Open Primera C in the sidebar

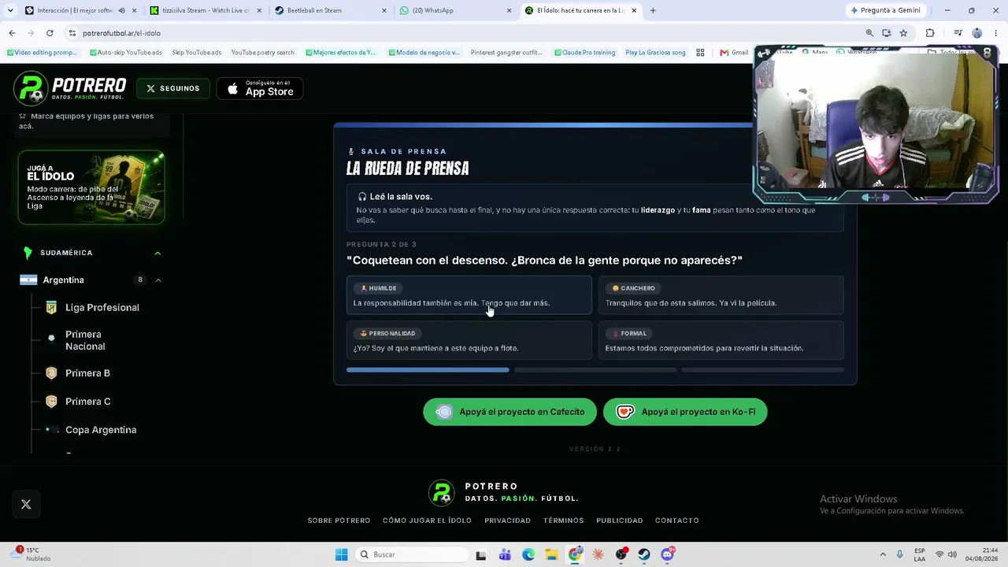[x=87, y=402]
